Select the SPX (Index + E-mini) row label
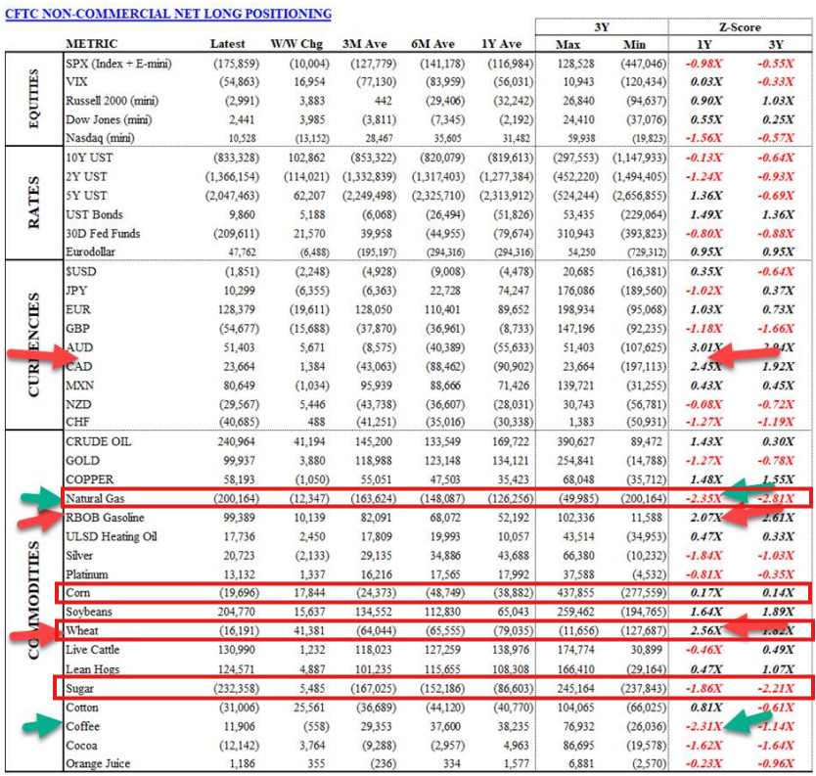Screen dimensions: 816x776 (x=118, y=64)
